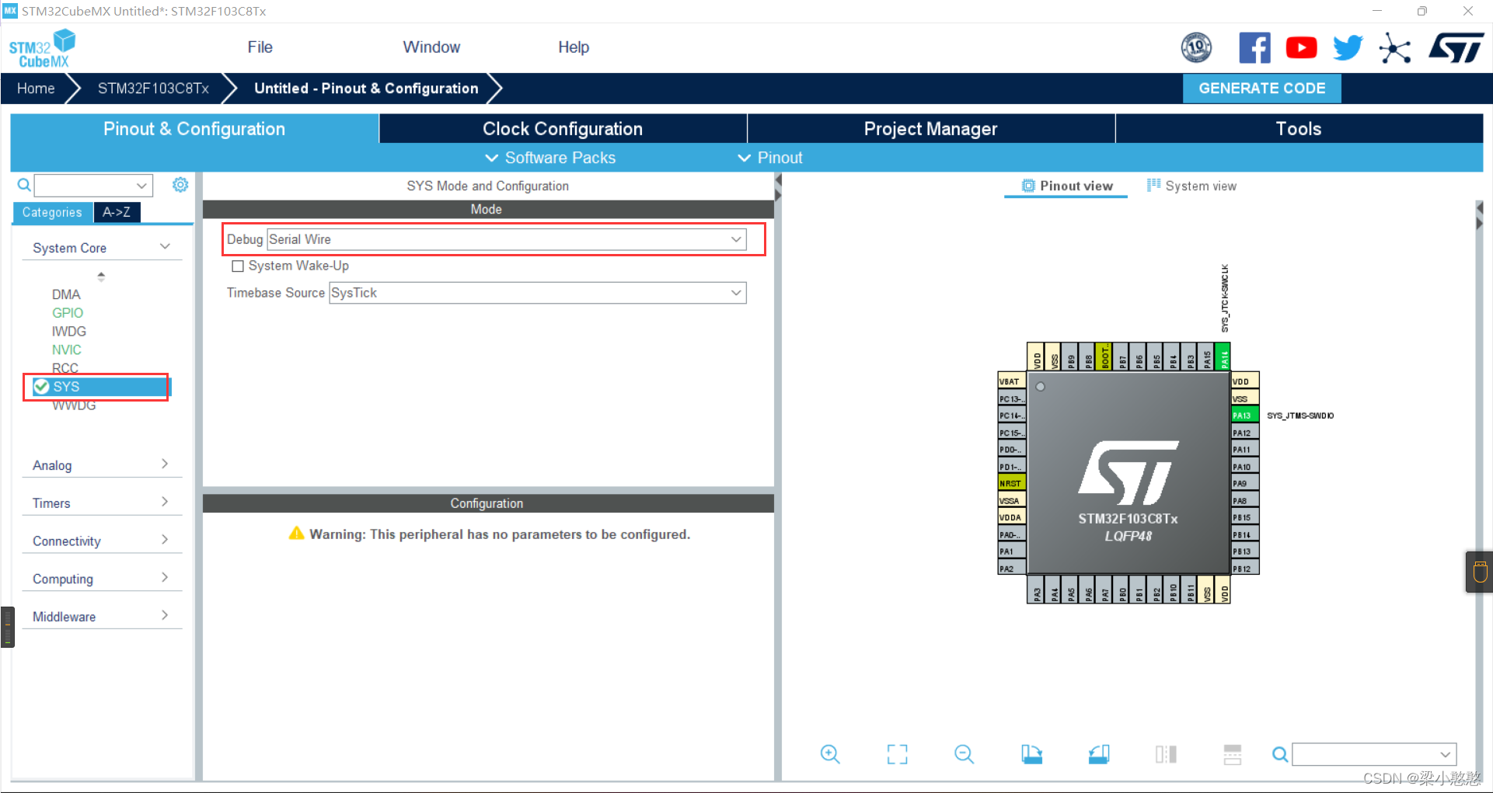Viewport: 1493px width, 793px height.
Task: Click the green PA13 pin on chip
Action: pyautogui.click(x=1243, y=416)
